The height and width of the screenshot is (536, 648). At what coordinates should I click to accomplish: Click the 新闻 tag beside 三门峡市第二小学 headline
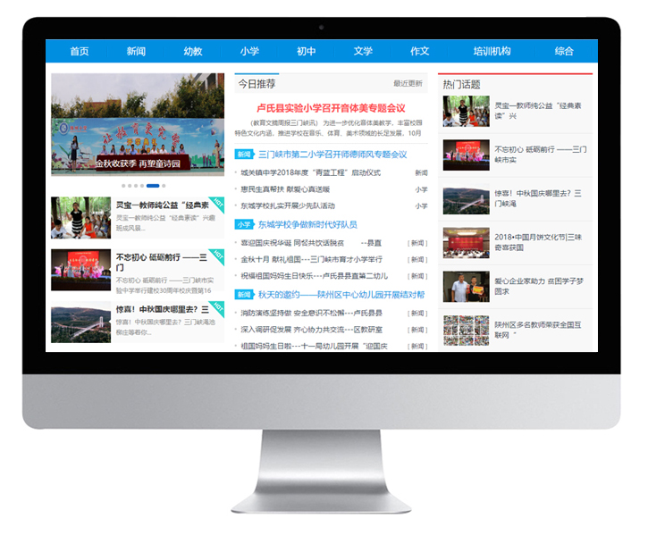click(243, 155)
